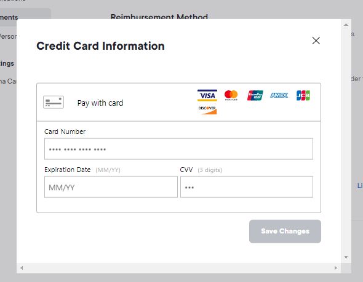Focus the Card Number field
The width and height of the screenshot is (363, 282).
point(178,149)
